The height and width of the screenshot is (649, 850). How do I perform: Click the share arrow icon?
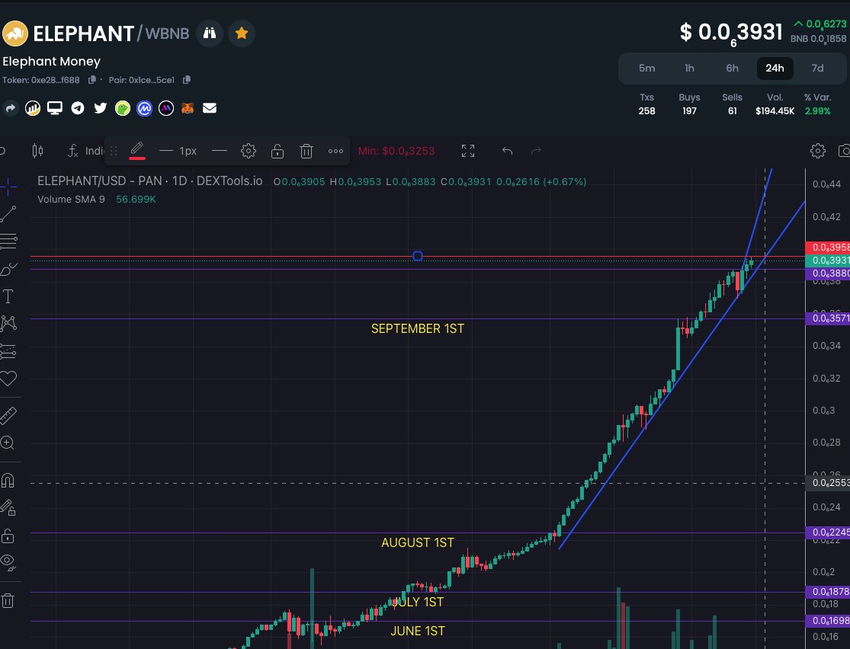click(x=11, y=108)
